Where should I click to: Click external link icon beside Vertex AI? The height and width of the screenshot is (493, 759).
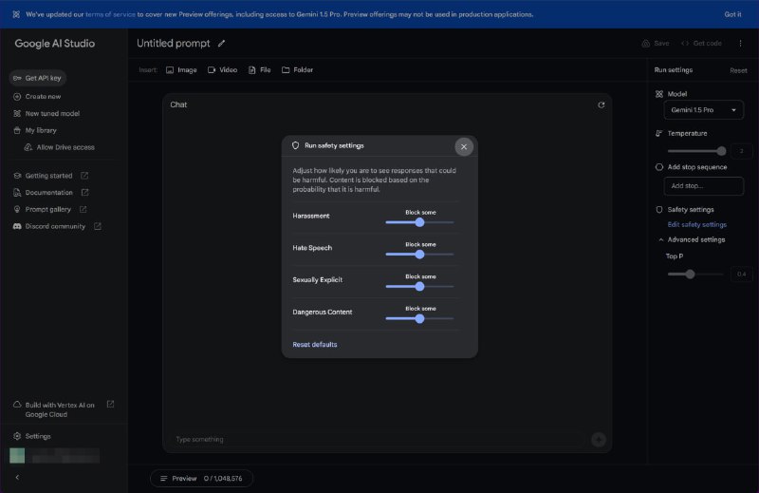pos(110,405)
